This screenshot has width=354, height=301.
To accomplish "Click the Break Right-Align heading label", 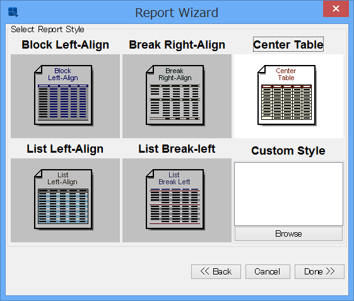I will pos(177,45).
